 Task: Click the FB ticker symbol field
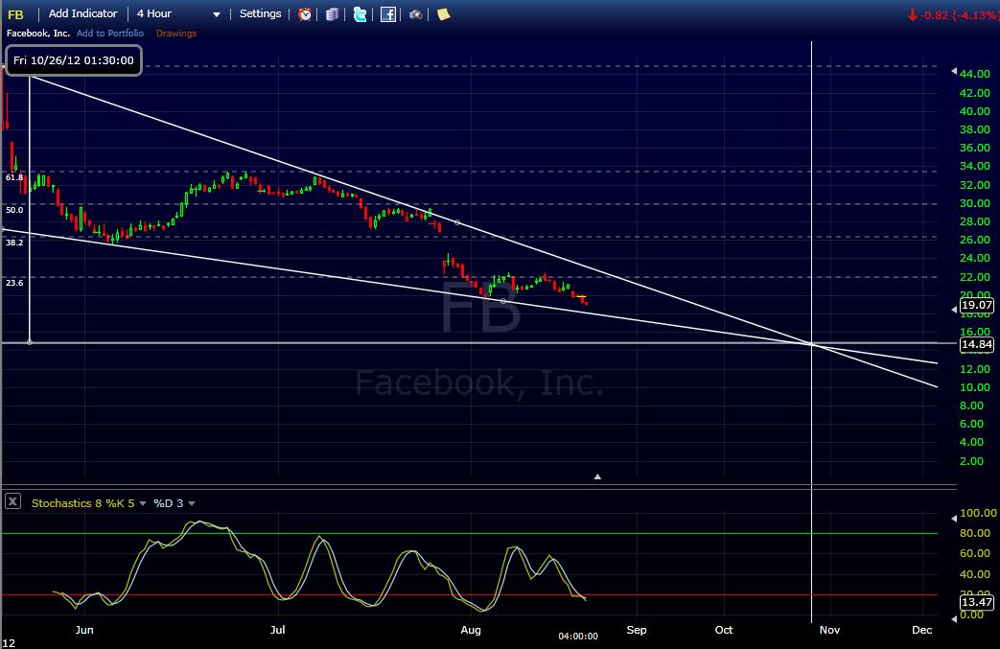tap(15, 14)
